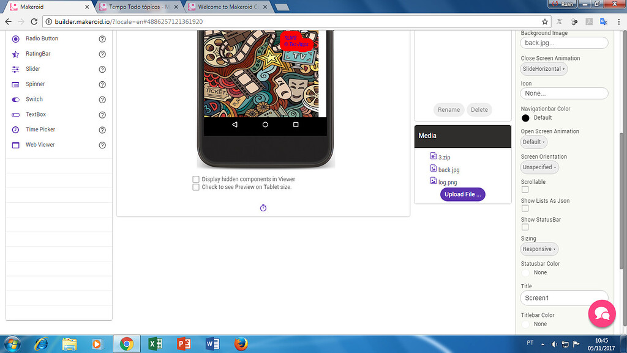The width and height of the screenshot is (627, 353).
Task: Expand the Sizing Responsive dropdown
Action: [539, 249]
